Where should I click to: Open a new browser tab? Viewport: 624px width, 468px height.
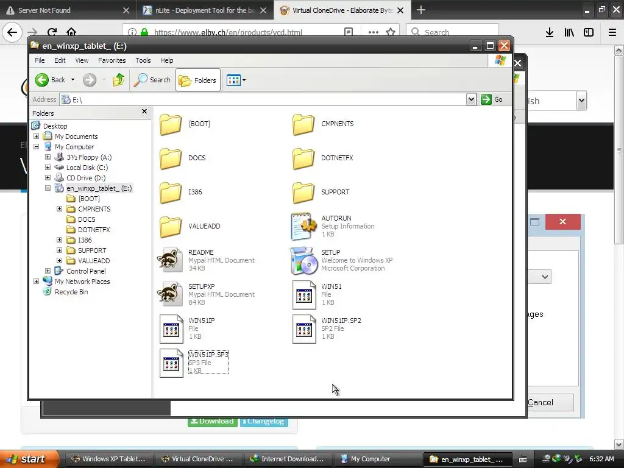pyautogui.click(x=420, y=10)
